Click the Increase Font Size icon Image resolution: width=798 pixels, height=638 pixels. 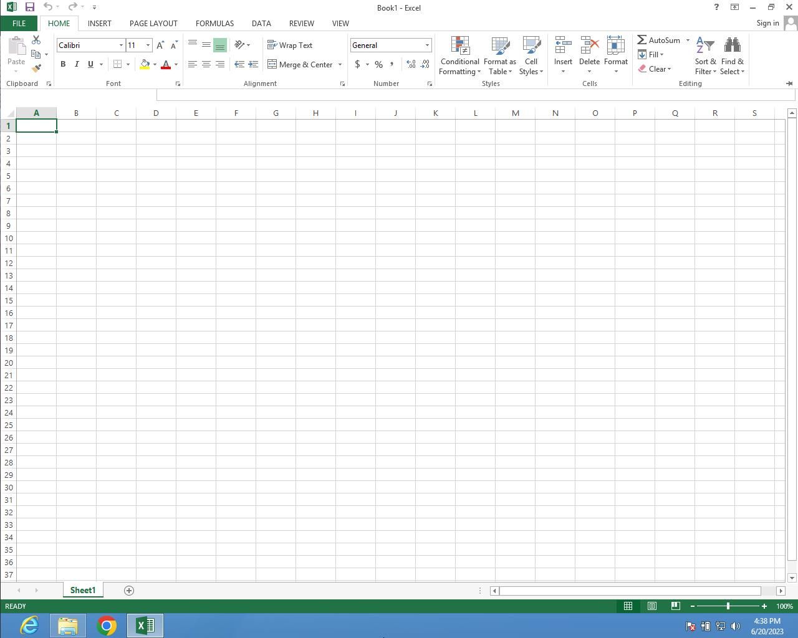pyautogui.click(x=160, y=45)
